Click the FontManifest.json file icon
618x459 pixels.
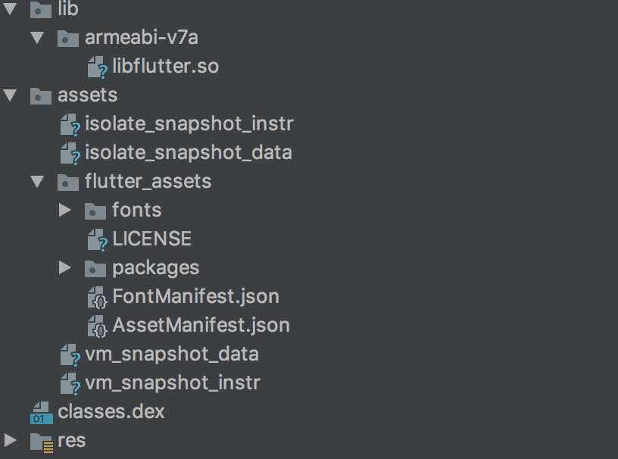pyautogui.click(x=97, y=297)
